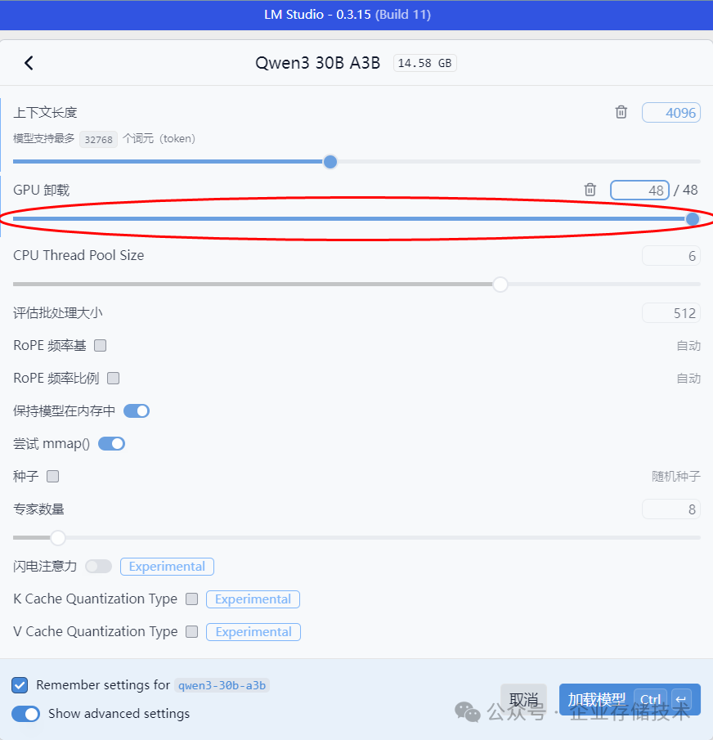
Task: Go back using the left arrow icon
Action: (29, 63)
